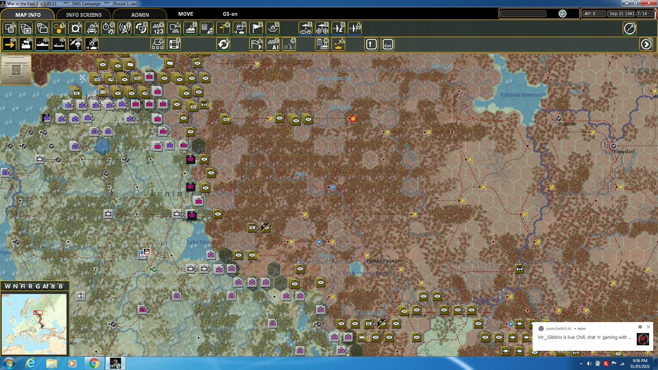This screenshot has height=370, width=658.
Task: Switch to INFO SCREENS tab
Action: (84, 15)
